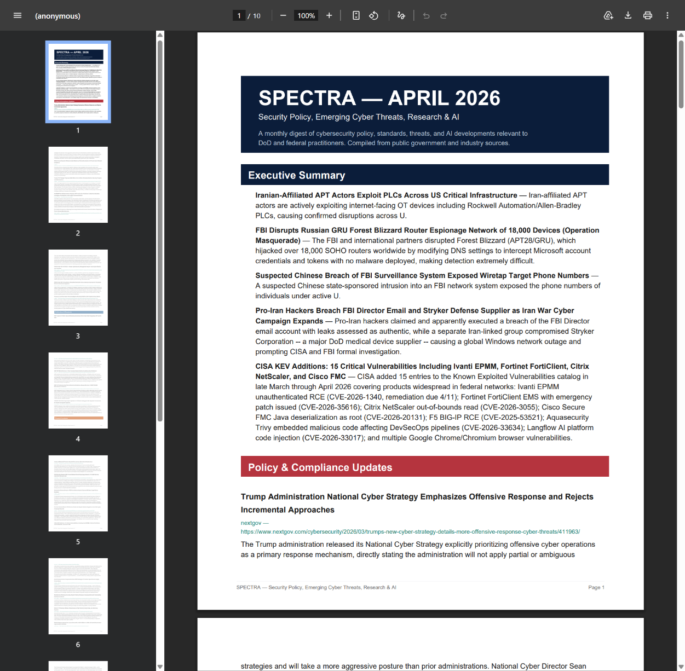Toggle the annotation drawing tool
Viewport: 685px width, 671px height.
pyautogui.click(x=401, y=15)
